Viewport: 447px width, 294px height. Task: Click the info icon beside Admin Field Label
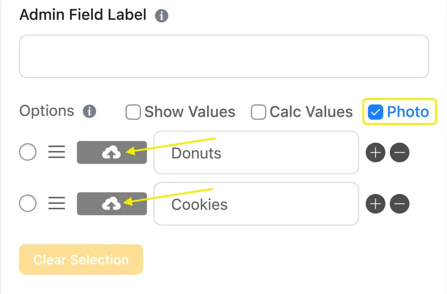coord(162,15)
